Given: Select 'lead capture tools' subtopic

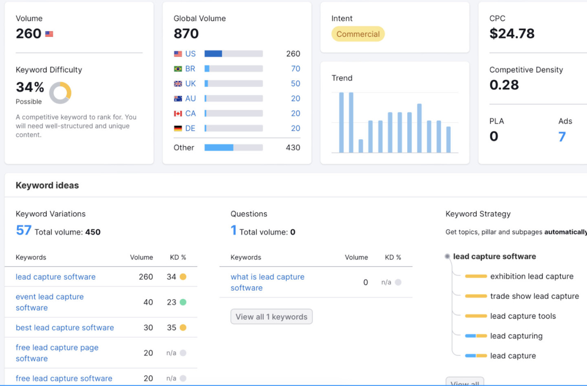Looking at the screenshot, I should [523, 316].
